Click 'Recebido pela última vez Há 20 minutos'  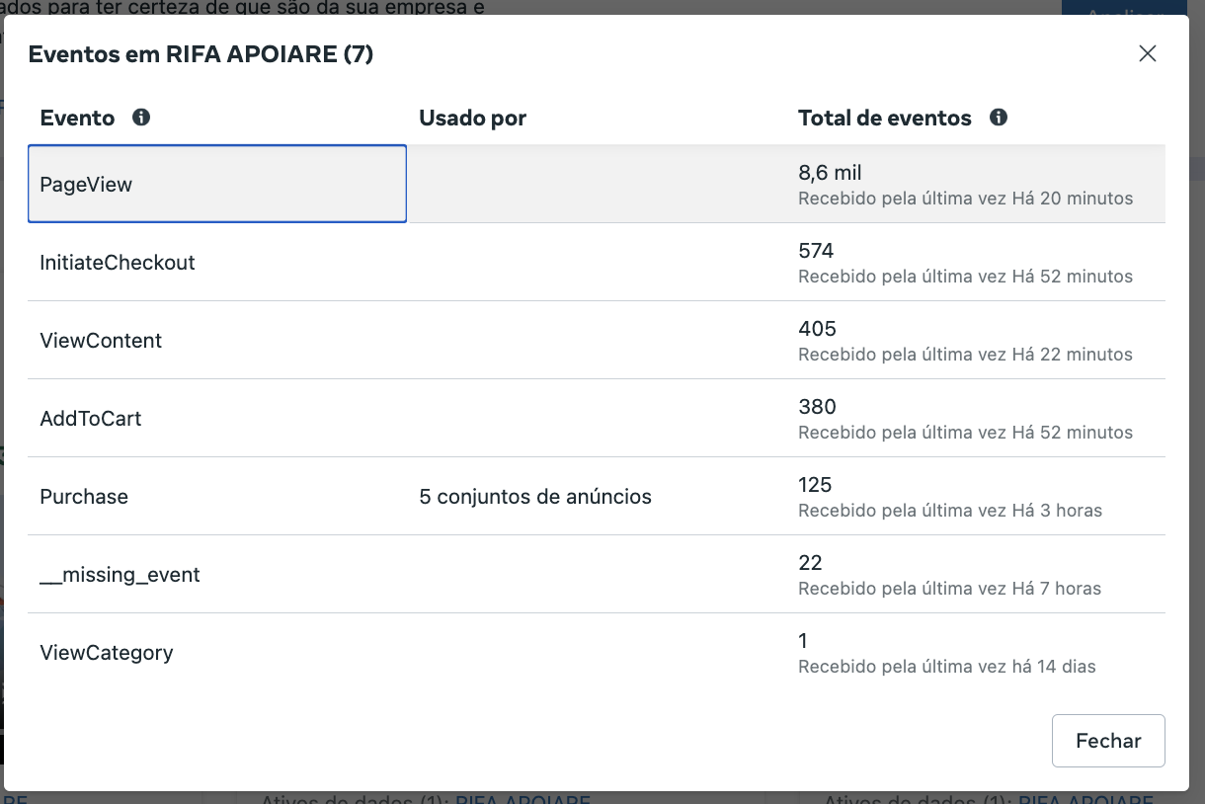[x=965, y=199]
